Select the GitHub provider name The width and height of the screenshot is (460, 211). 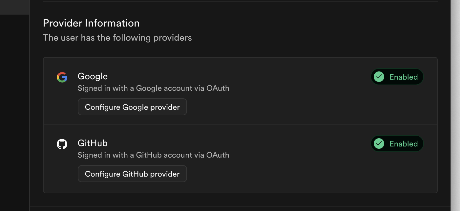pyautogui.click(x=93, y=143)
